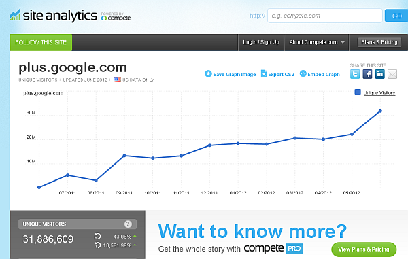Open Login / Sign Up
Screen dimensions: 408x259
(x=261, y=42)
